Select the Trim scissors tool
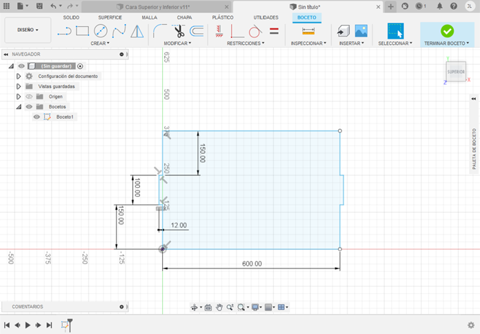The width and height of the screenshot is (480, 334). (x=179, y=31)
